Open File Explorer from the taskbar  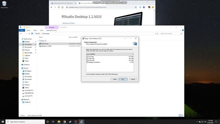coord(59,122)
